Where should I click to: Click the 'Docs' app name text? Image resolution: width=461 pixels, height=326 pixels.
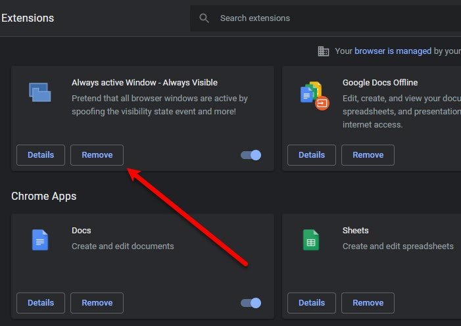82,231
